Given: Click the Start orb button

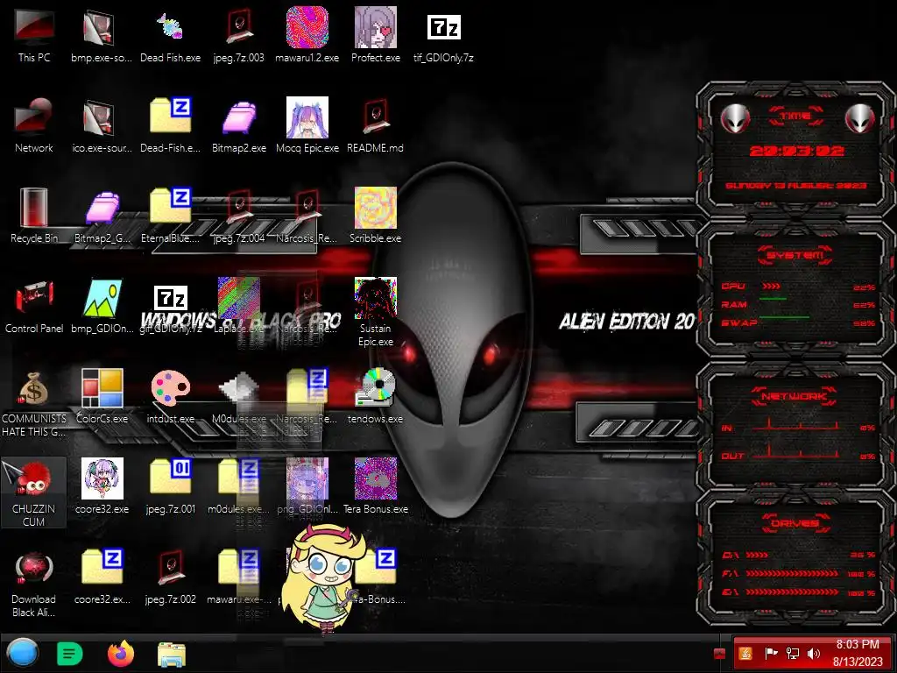Looking at the screenshot, I should click(23, 653).
